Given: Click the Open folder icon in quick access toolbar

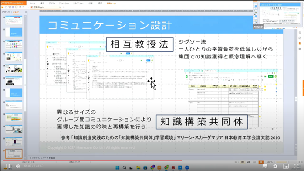Looking at the screenshot, I should coord(3,7).
